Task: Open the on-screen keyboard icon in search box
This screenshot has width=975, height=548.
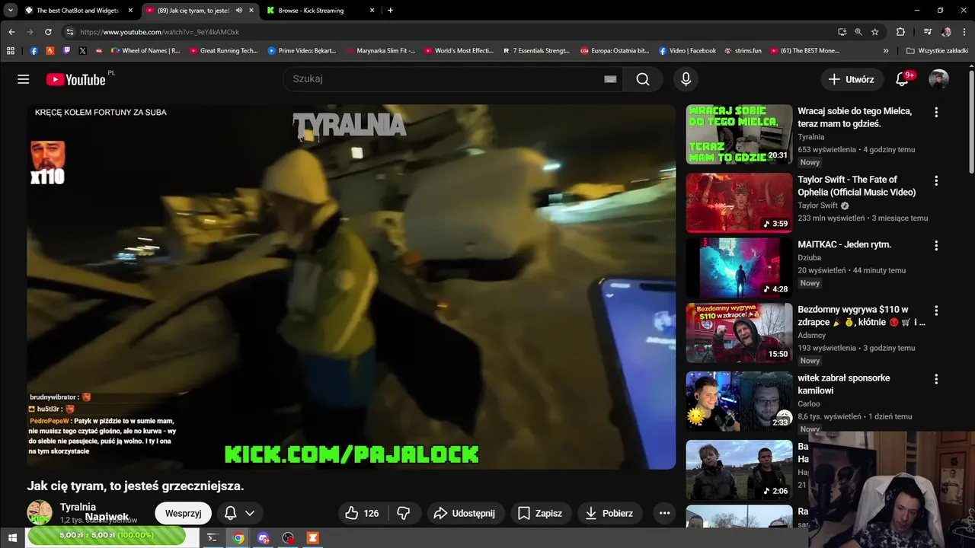Action: 610,79
